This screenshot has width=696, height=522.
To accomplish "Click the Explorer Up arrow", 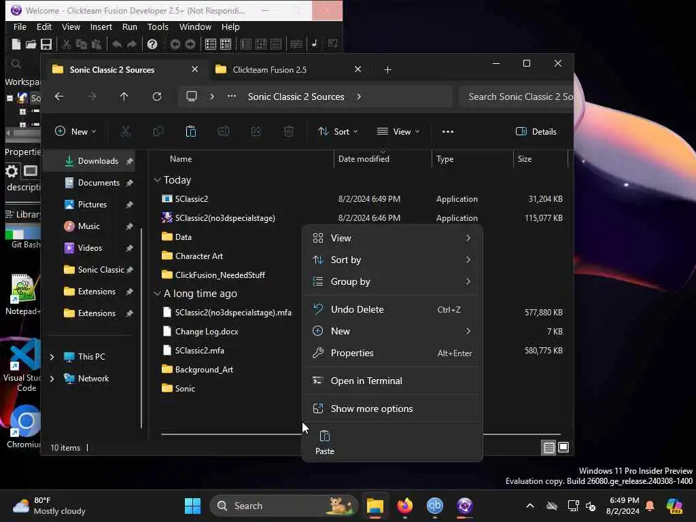I will [124, 97].
